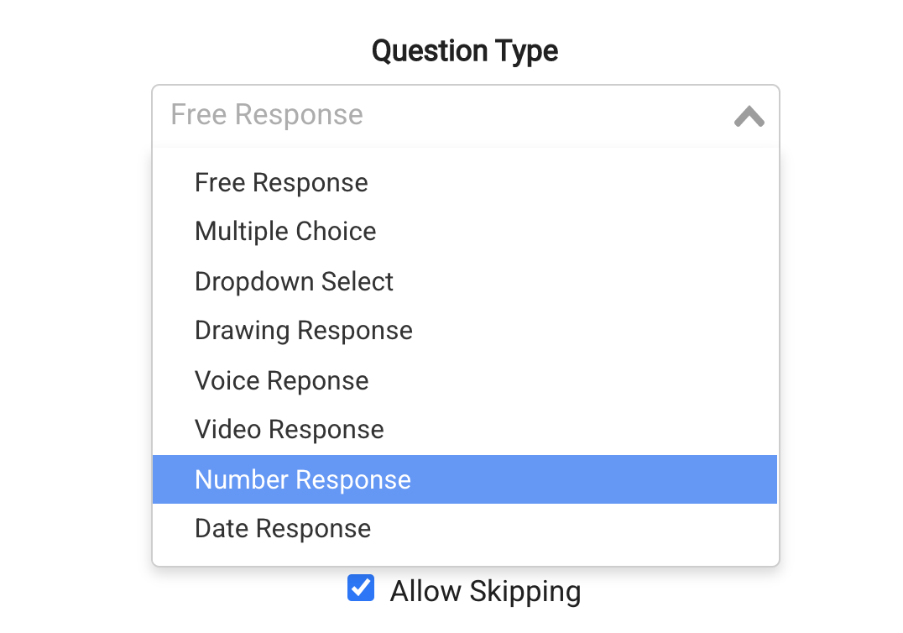Select the Multiple Choice option

(x=285, y=232)
